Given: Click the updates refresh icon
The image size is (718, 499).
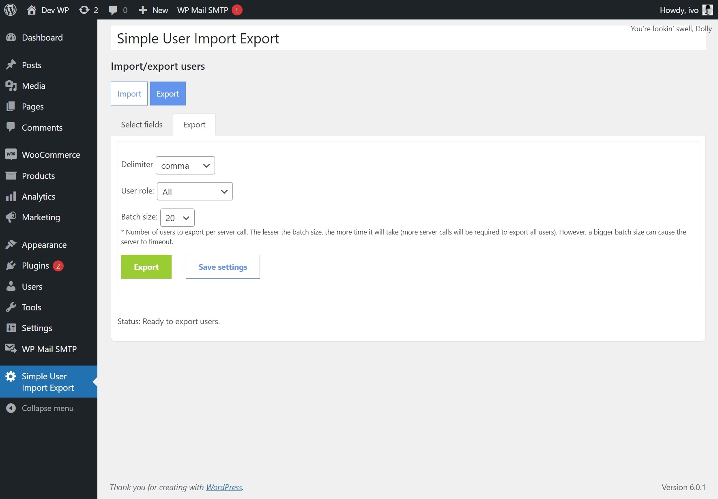Looking at the screenshot, I should pyautogui.click(x=84, y=10).
